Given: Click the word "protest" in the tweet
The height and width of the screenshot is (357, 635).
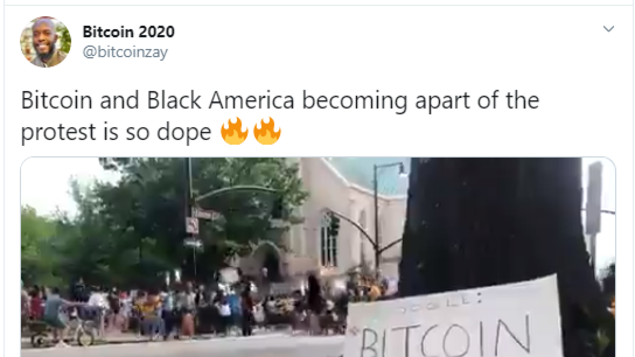Looking at the screenshot, I should point(58,132).
